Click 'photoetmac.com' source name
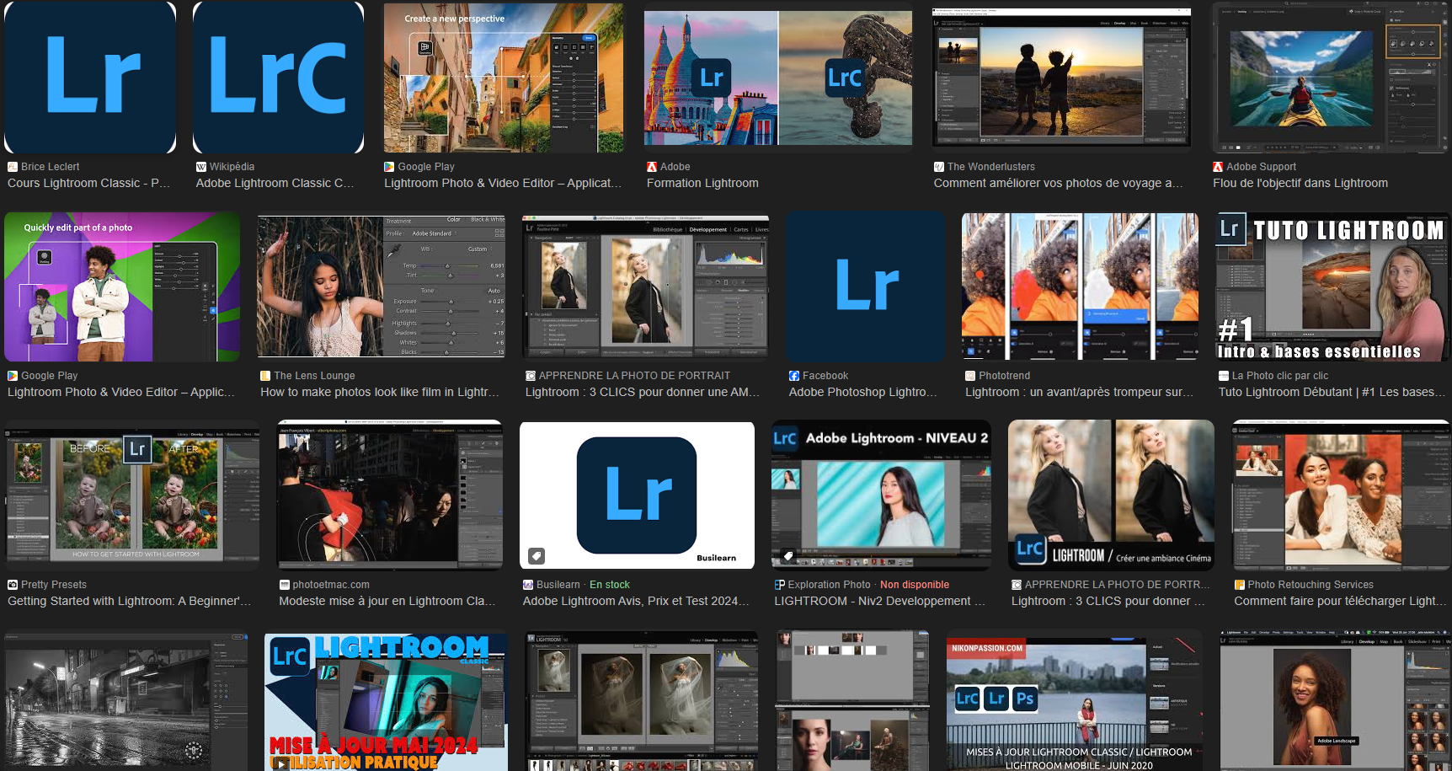Viewport: 1452px width, 771px height. point(331,585)
